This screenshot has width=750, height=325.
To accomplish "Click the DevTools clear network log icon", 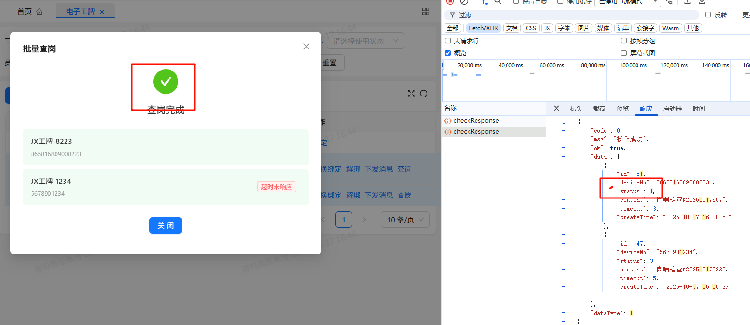I will 465,2.
